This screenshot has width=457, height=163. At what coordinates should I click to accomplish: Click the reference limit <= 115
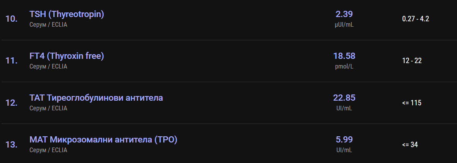tap(412, 103)
